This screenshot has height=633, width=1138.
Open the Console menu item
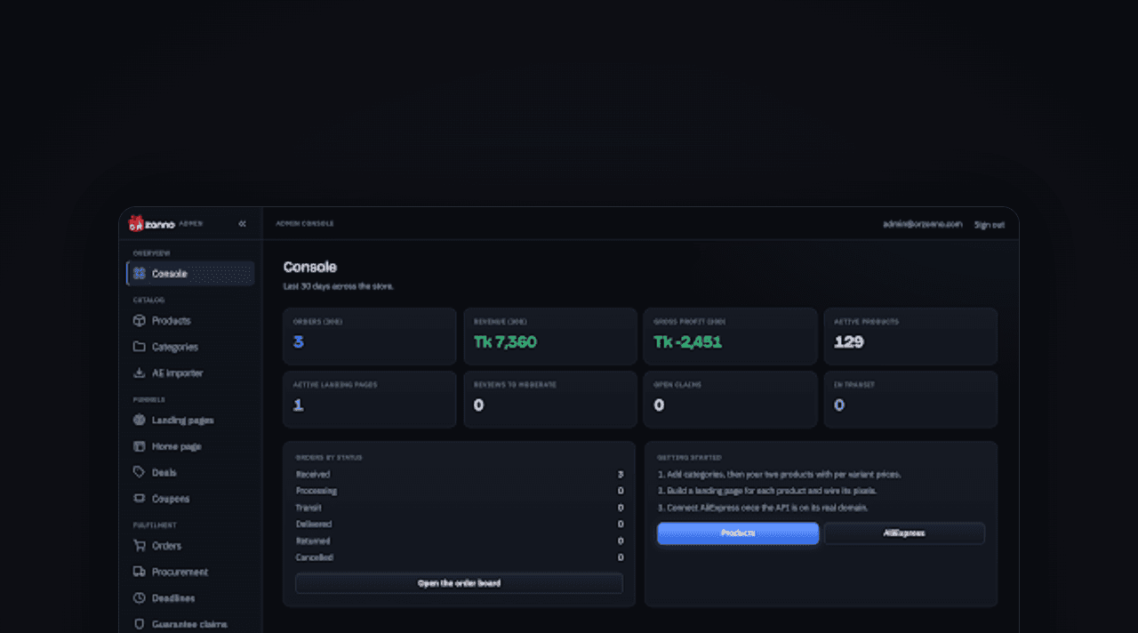click(x=190, y=274)
